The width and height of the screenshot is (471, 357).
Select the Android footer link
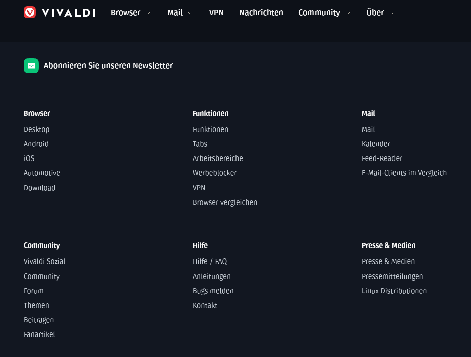(36, 144)
